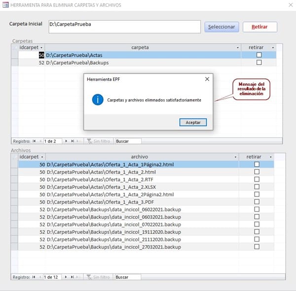The image size is (296, 291).
Task: Select D:\CarpetaPrueba\Actas folder row text
Action: click(74, 55)
